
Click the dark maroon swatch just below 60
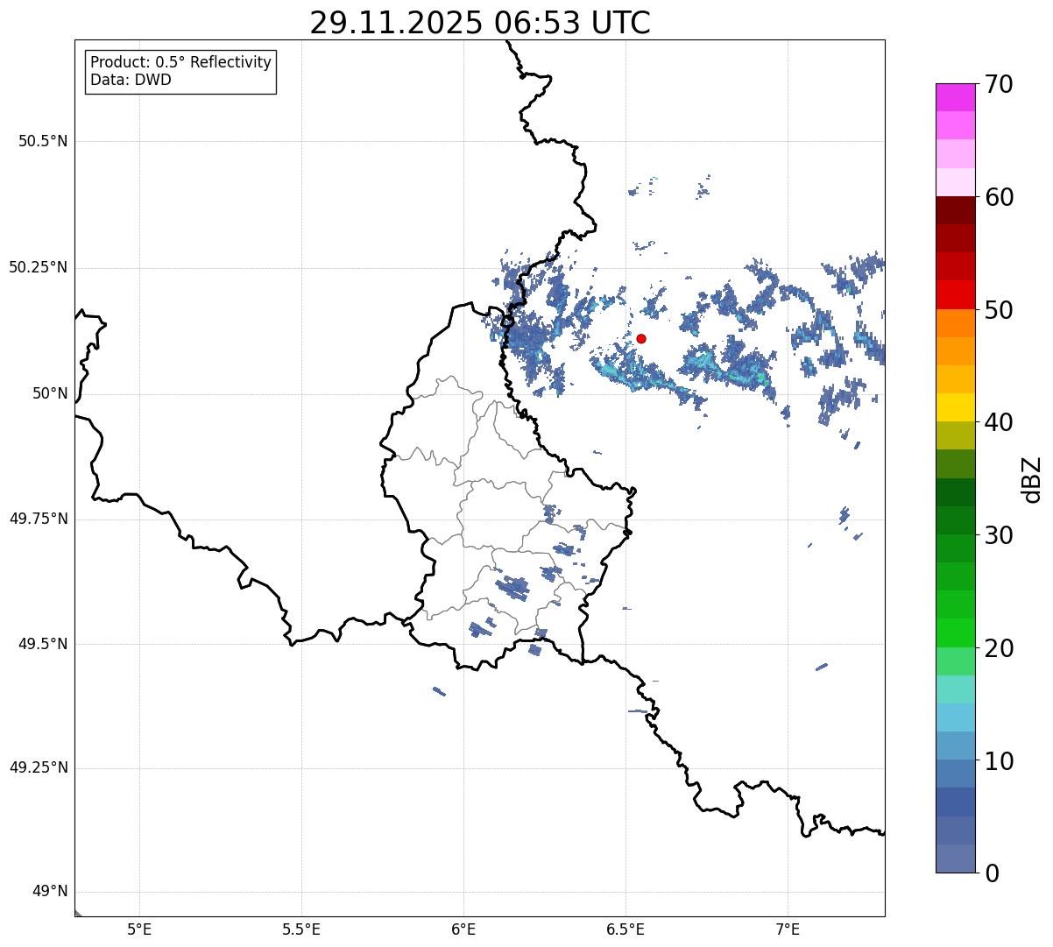[955, 210]
